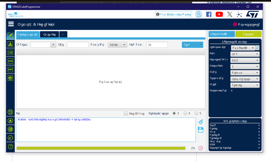Image resolution: width=271 pixels, height=162 pixels.
Task: Switch to the Open file tab
Action: 50,34
